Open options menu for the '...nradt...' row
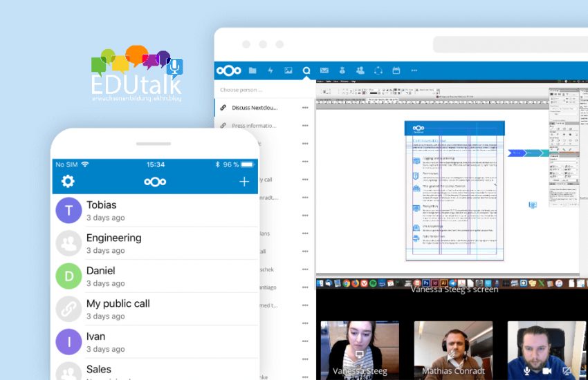588x380 pixels. [x=305, y=198]
